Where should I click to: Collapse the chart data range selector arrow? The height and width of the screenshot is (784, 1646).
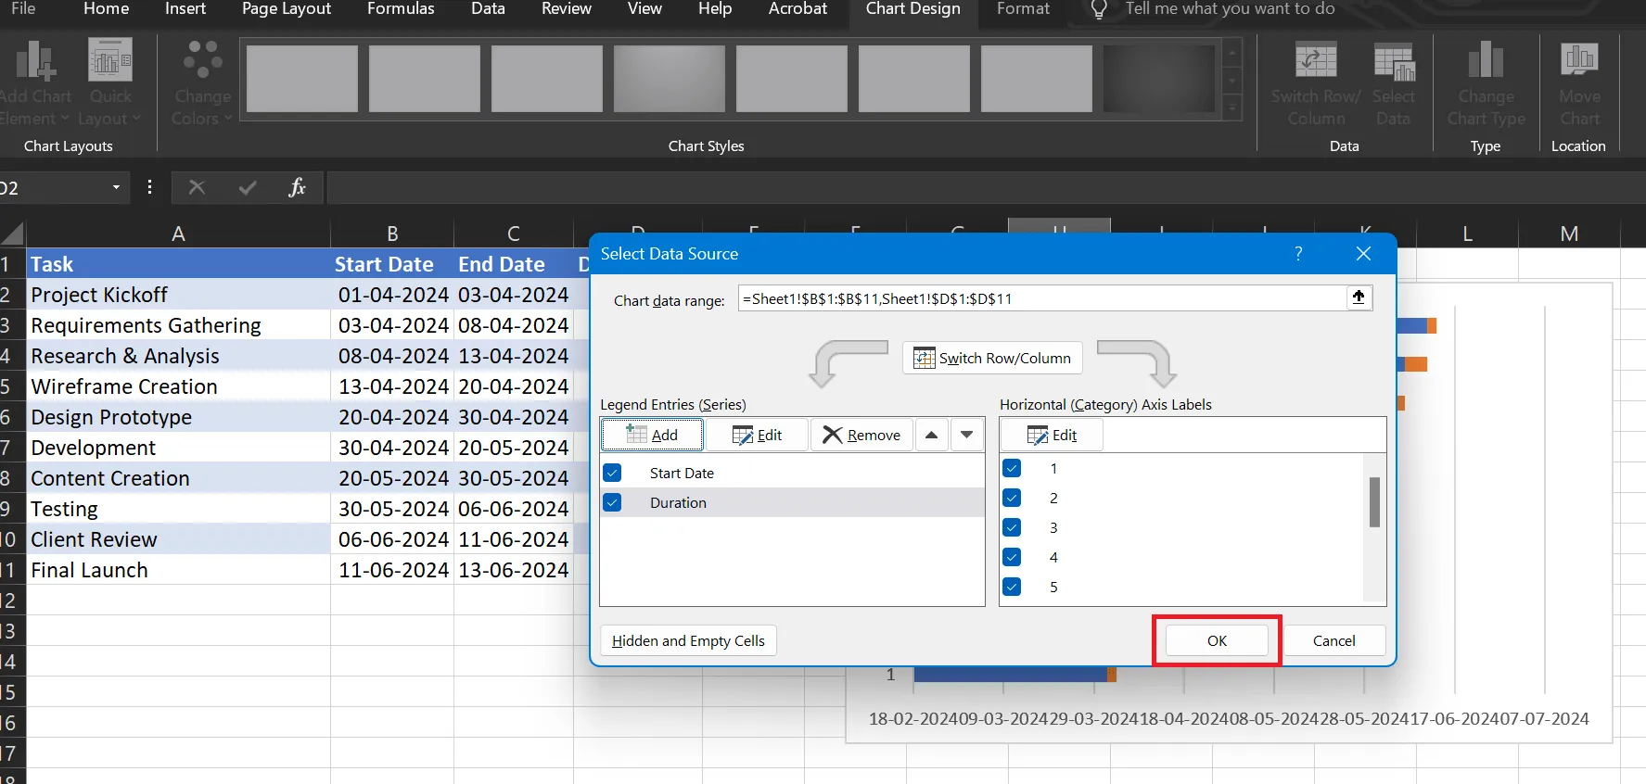pos(1359,297)
